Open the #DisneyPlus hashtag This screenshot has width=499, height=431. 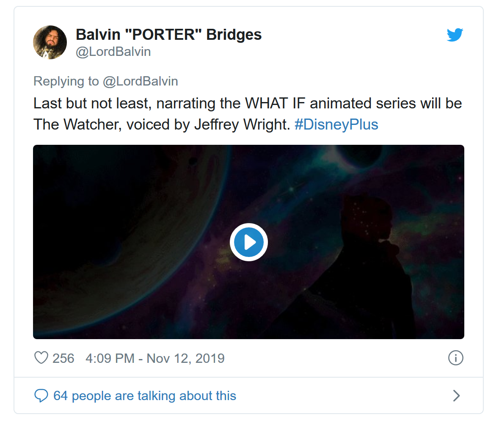pos(336,124)
